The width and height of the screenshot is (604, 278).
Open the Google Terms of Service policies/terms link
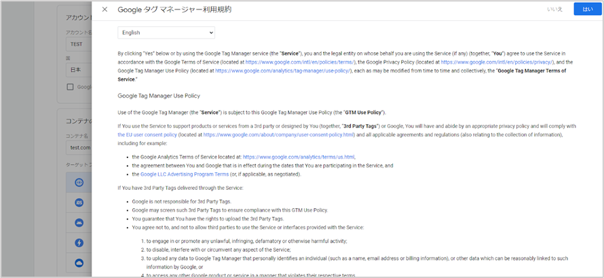tap(300, 62)
